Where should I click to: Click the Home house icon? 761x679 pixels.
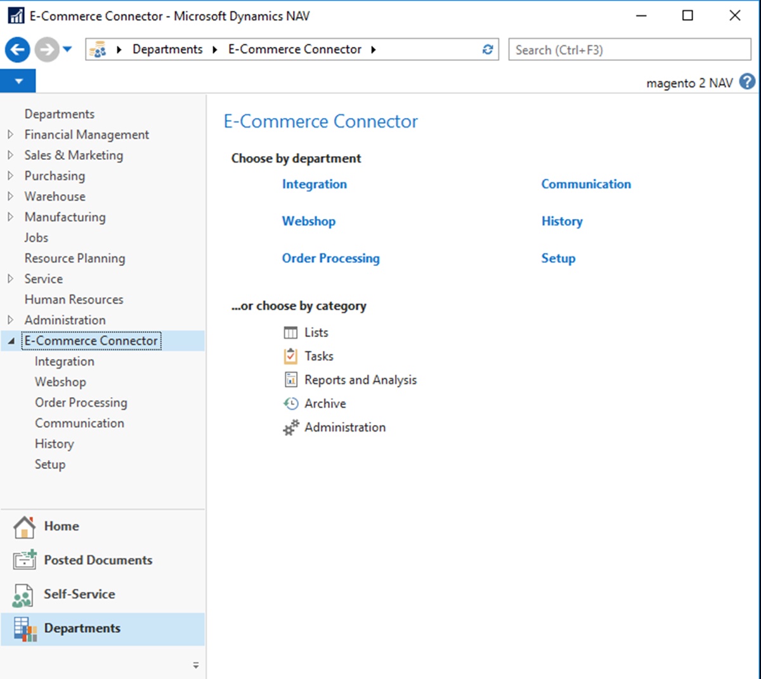tap(24, 527)
